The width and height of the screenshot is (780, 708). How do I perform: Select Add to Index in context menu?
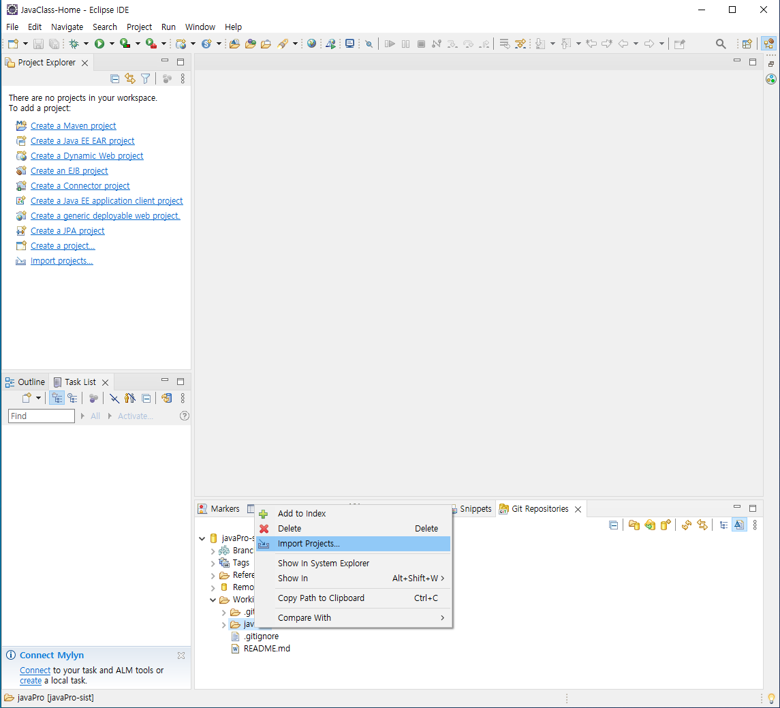point(353,514)
